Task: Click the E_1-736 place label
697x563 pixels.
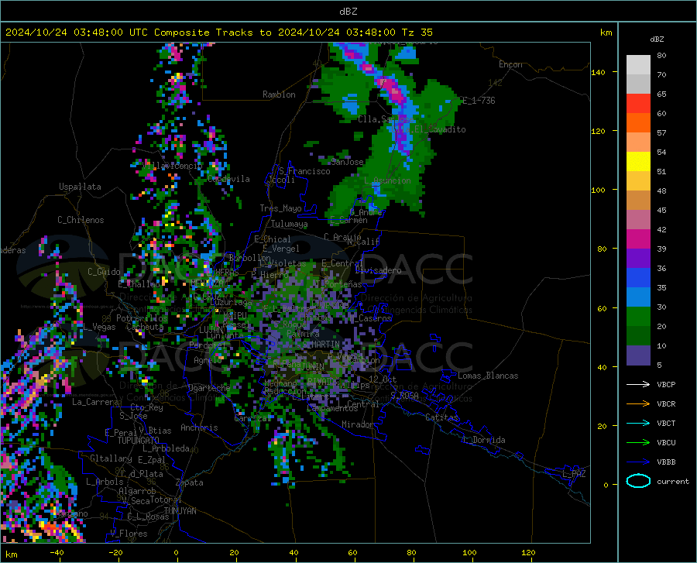Action: tap(479, 101)
